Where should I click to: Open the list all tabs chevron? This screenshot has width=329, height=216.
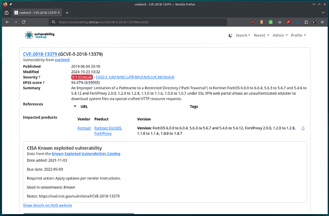coord(323,13)
